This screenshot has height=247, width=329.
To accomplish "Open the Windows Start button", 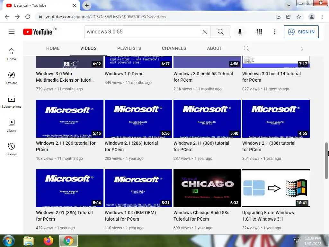I will [9, 241].
